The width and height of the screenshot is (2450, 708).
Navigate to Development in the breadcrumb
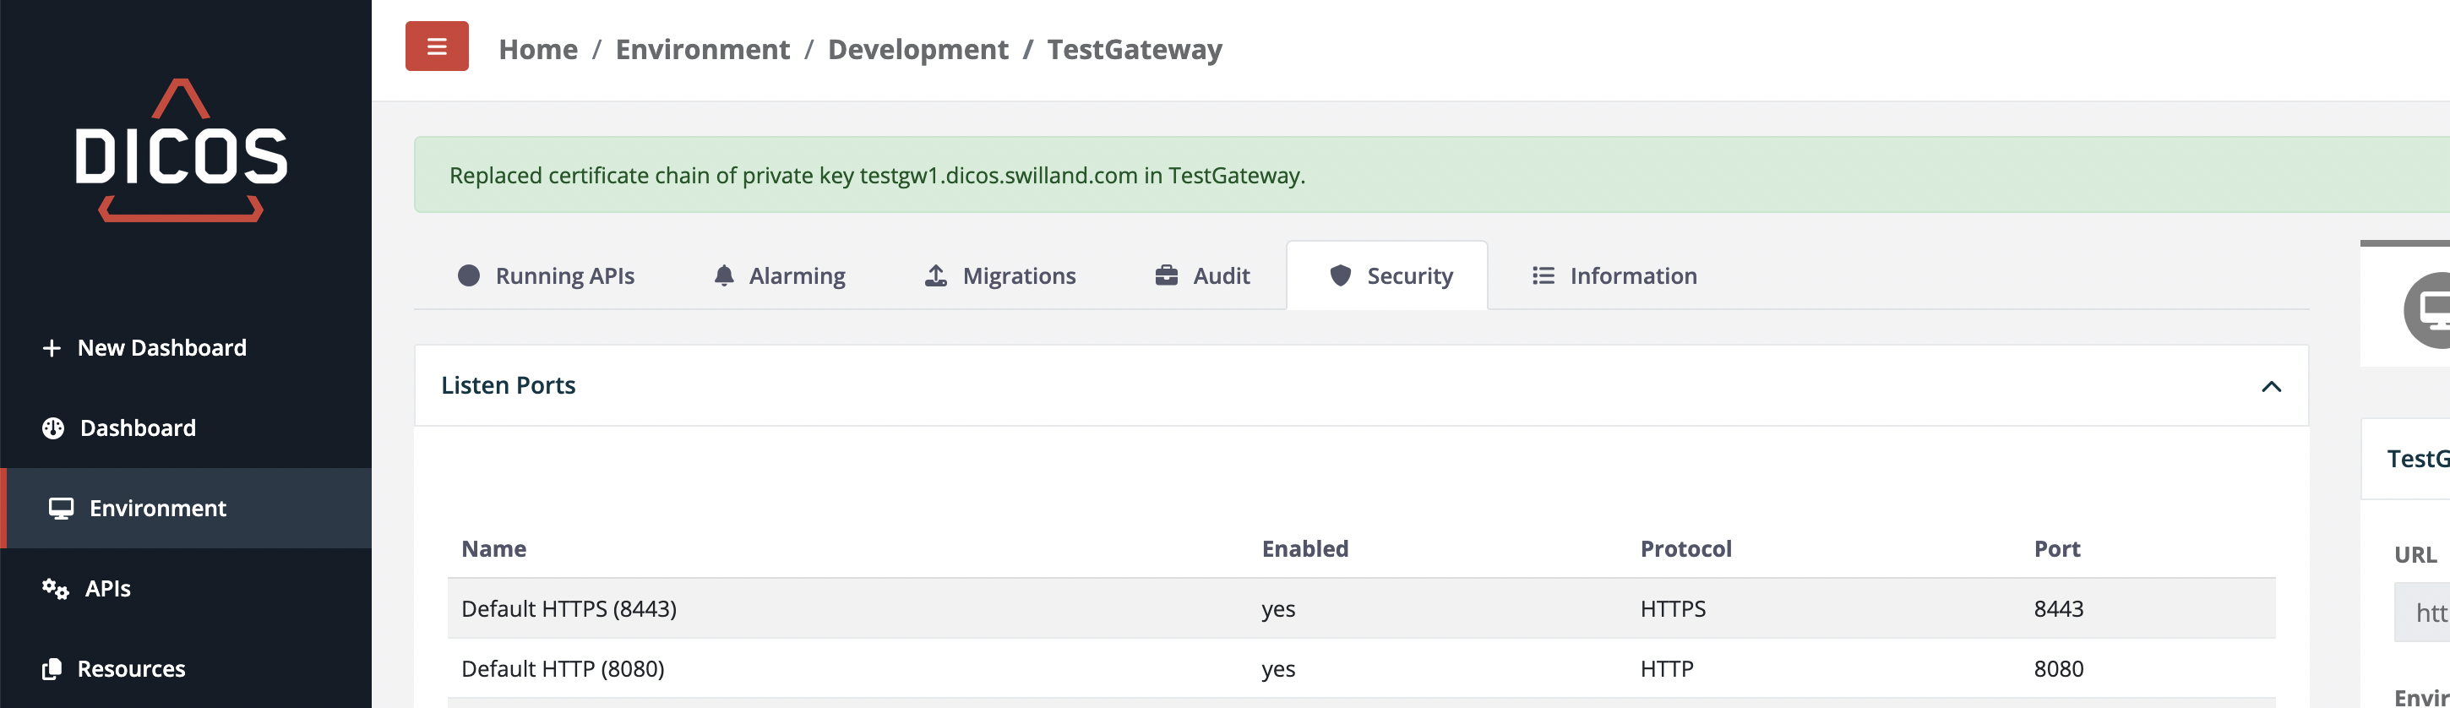(x=917, y=50)
